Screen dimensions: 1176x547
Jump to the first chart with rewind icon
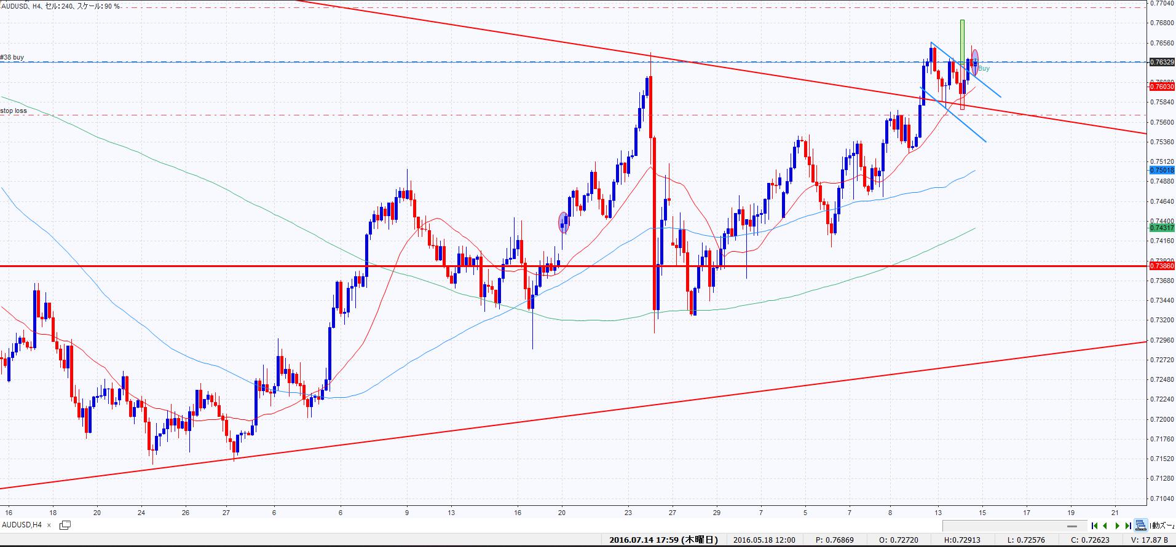[1095, 526]
